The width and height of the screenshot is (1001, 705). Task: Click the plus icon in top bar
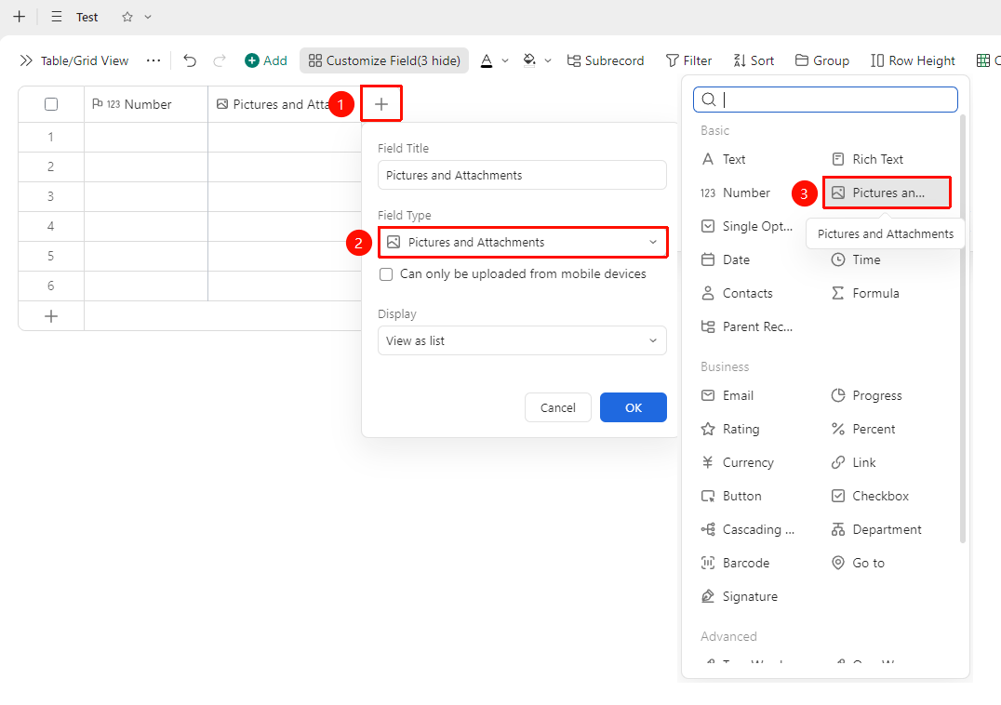click(20, 18)
